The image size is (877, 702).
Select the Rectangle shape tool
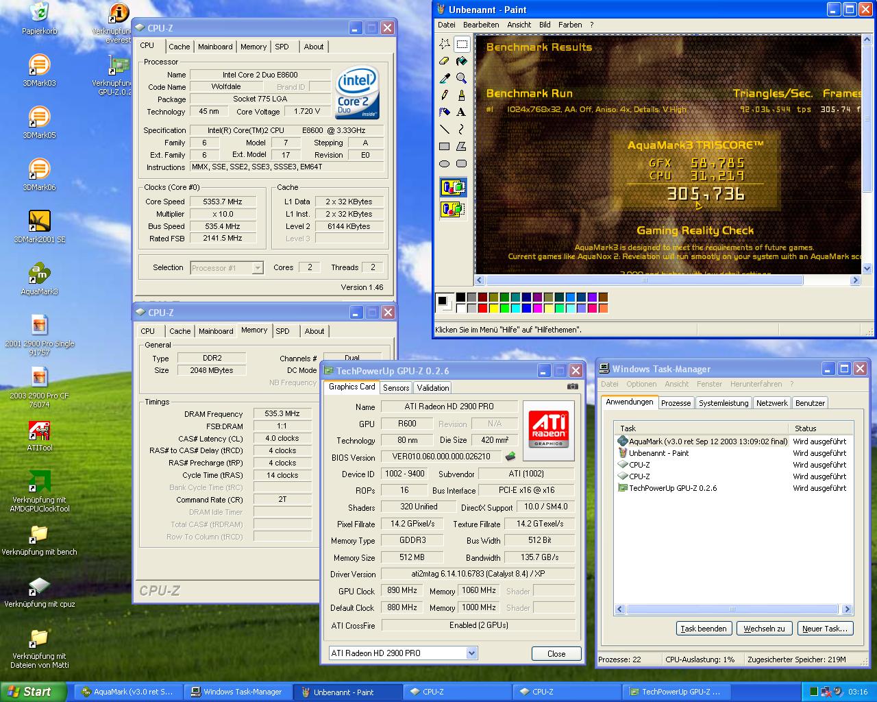pyautogui.click(x=445, y=146)
